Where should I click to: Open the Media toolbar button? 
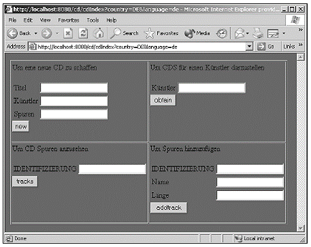(197, 33)
